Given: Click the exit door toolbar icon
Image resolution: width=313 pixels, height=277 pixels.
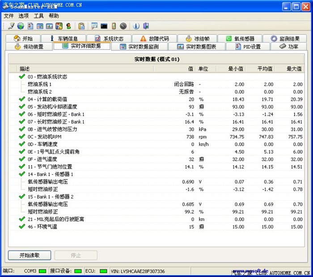Looking at the screenshot, I should point(145,26).
